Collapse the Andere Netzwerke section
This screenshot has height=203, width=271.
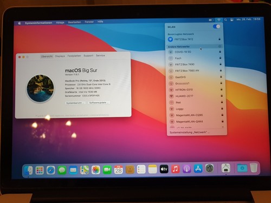coord(220,47)
